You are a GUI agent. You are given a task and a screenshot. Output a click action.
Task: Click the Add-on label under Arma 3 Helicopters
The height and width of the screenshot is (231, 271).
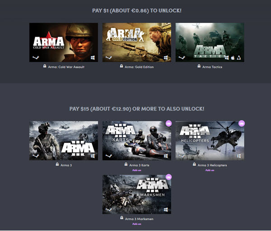click(x=210, y=170)
